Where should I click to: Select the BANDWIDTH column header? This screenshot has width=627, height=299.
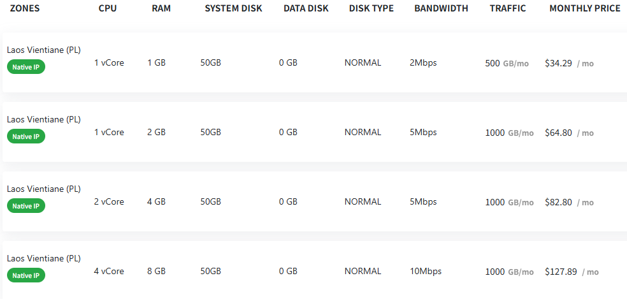coord(441,8)
